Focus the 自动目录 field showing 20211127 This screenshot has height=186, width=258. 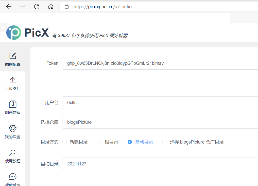(x=160, y=164)
